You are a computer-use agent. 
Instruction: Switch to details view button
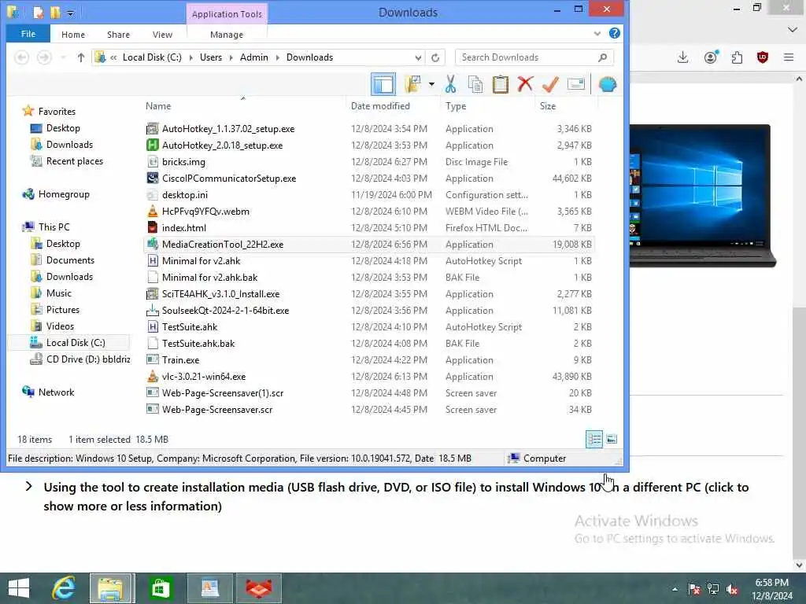pyautogui.click(x=594, y=439)
